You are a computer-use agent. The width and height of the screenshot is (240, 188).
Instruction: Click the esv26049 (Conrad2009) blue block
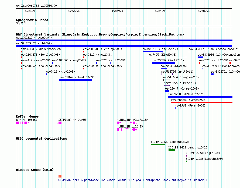pos(167,91)
